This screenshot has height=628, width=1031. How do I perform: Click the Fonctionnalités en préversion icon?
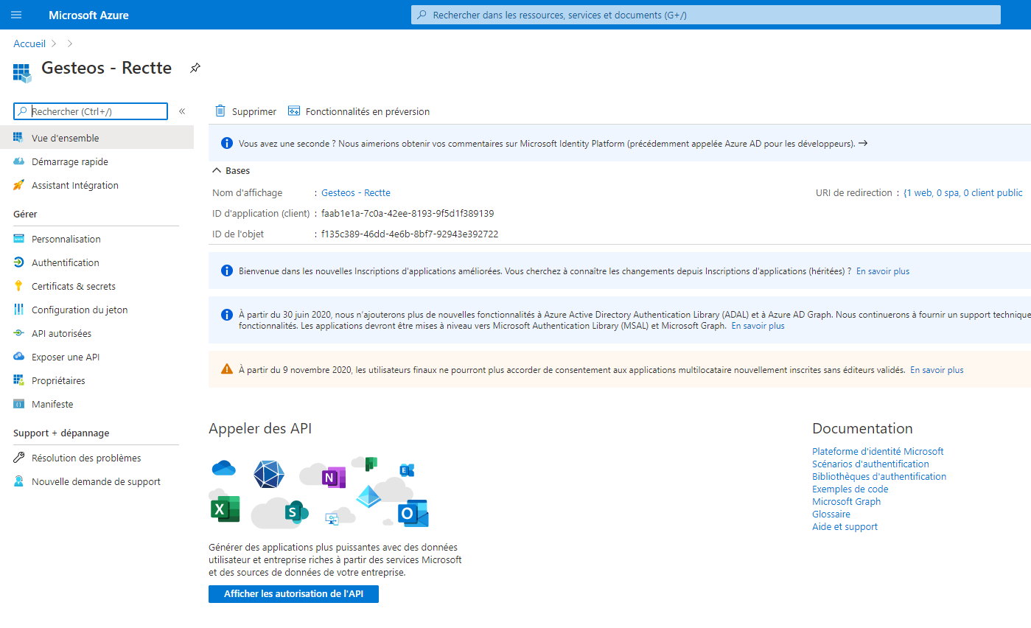coord(294,111)
